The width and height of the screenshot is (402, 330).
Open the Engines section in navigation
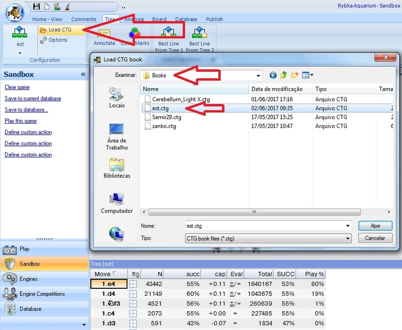click(x=45, y=279)
